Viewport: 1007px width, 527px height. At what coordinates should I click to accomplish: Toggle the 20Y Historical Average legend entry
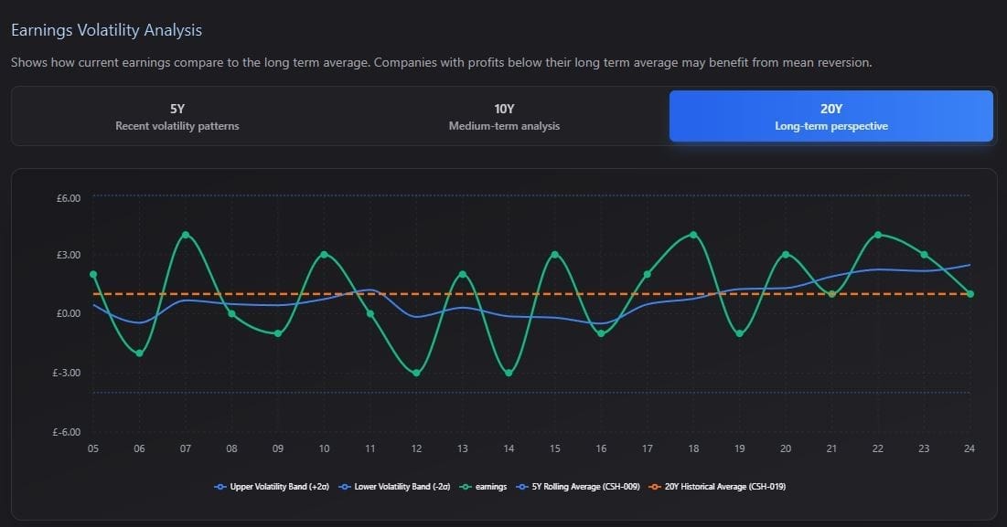click(717, 487)
